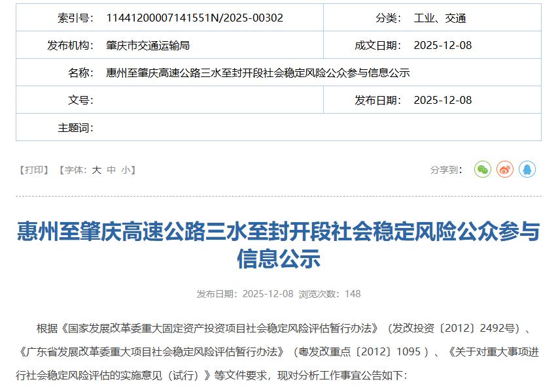Set font size to 小
Viewport: 558px width, 388px height.
coord(126,170)
